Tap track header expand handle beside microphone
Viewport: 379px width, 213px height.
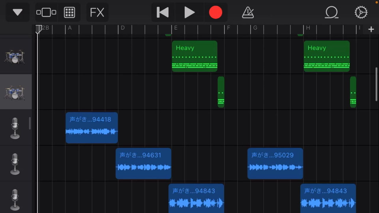[x=30, y=123]
